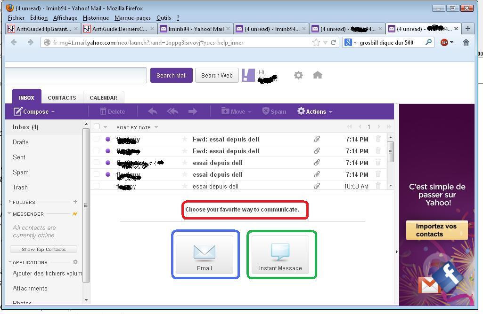Close the AntiGuide:HpGarant tab
The image size is (483, 314).
point(76,29)
